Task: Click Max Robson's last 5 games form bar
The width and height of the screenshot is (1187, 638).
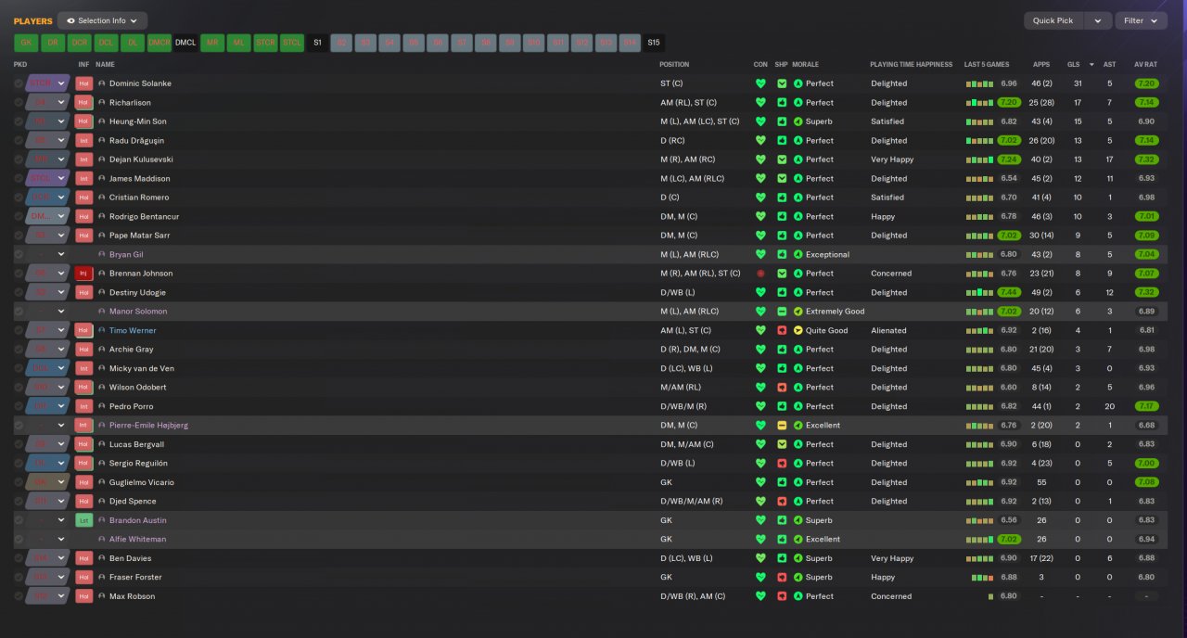Action: [x=989, y=596]
